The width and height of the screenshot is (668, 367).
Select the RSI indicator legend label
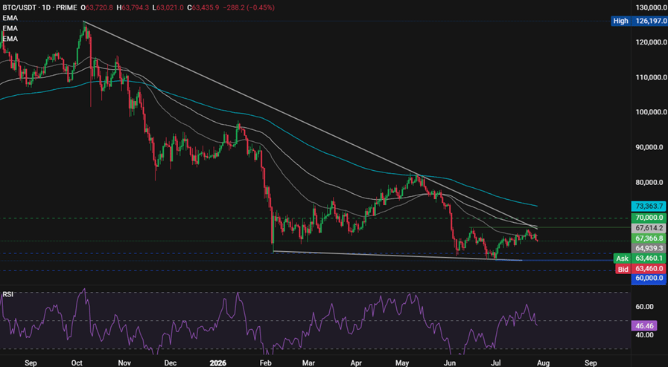click(x=7, y=294)
